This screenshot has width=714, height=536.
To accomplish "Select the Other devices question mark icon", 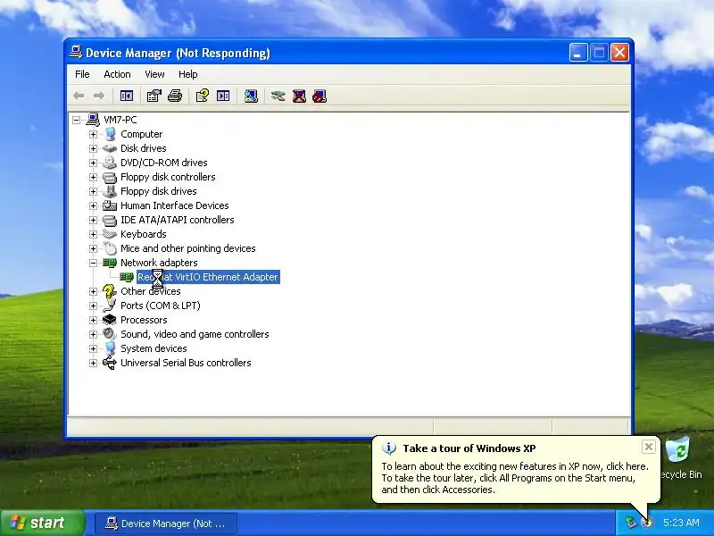I will [x=109, y=291].
